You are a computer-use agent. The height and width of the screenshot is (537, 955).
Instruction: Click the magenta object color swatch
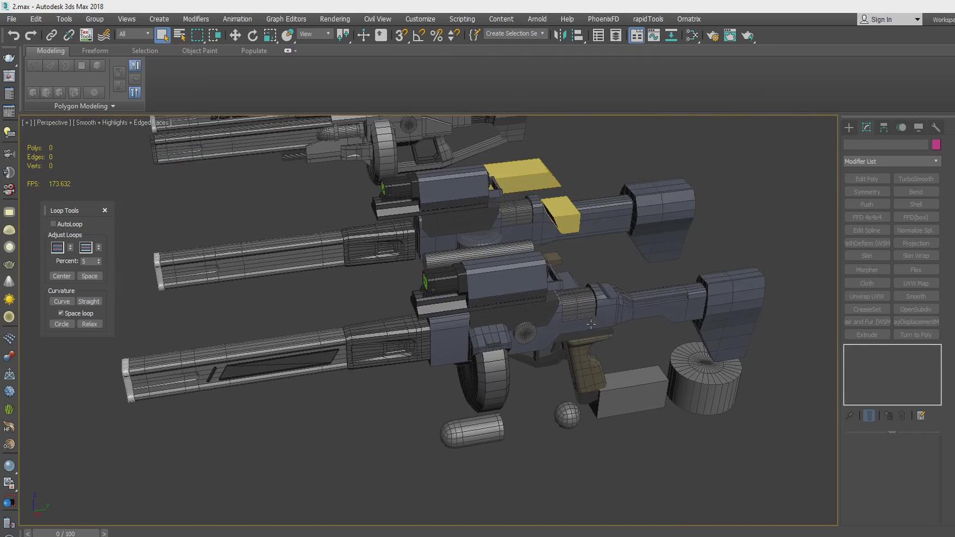[x=936, y=144]
